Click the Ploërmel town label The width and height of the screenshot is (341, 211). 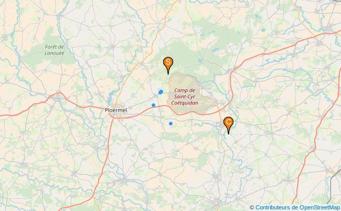[116, 110]
